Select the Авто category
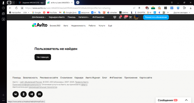Viewport: 194px width, 103px height. coord(66,26)
